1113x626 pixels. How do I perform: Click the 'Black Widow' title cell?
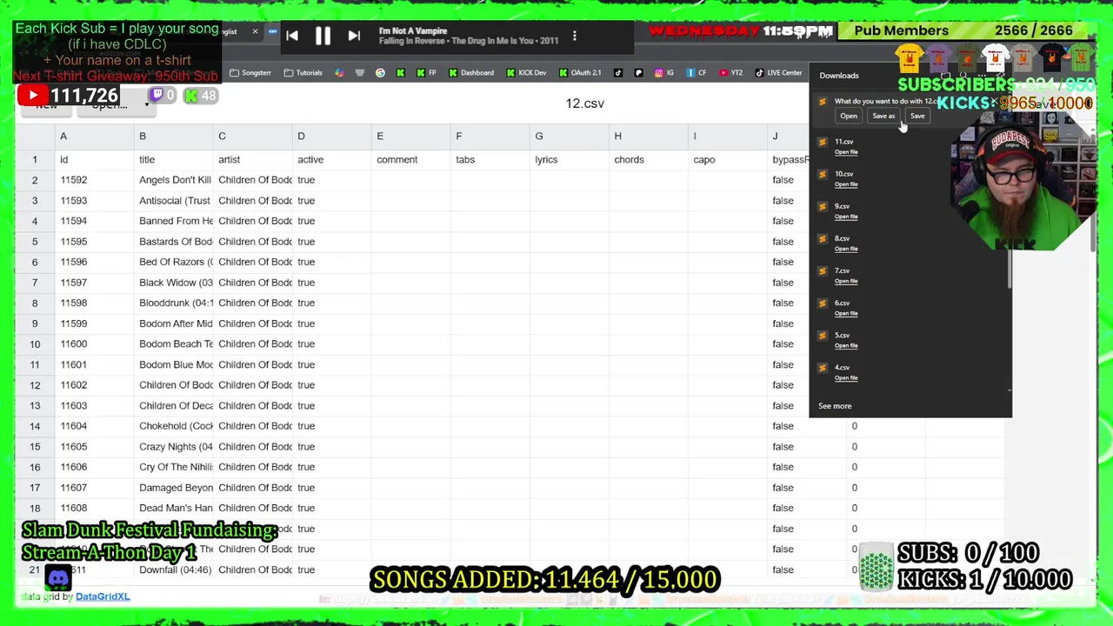[174, 283]
